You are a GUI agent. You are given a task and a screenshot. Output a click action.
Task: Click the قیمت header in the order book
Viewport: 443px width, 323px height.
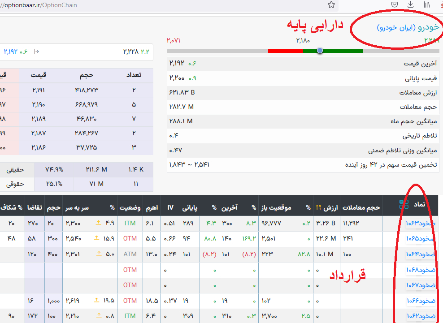pyautogui.click(x=39, y=75)
